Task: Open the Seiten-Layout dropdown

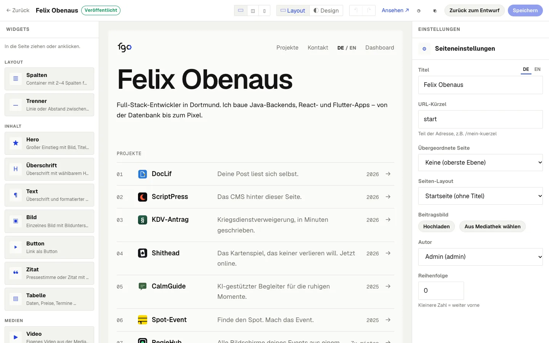Action: (480, 196)
